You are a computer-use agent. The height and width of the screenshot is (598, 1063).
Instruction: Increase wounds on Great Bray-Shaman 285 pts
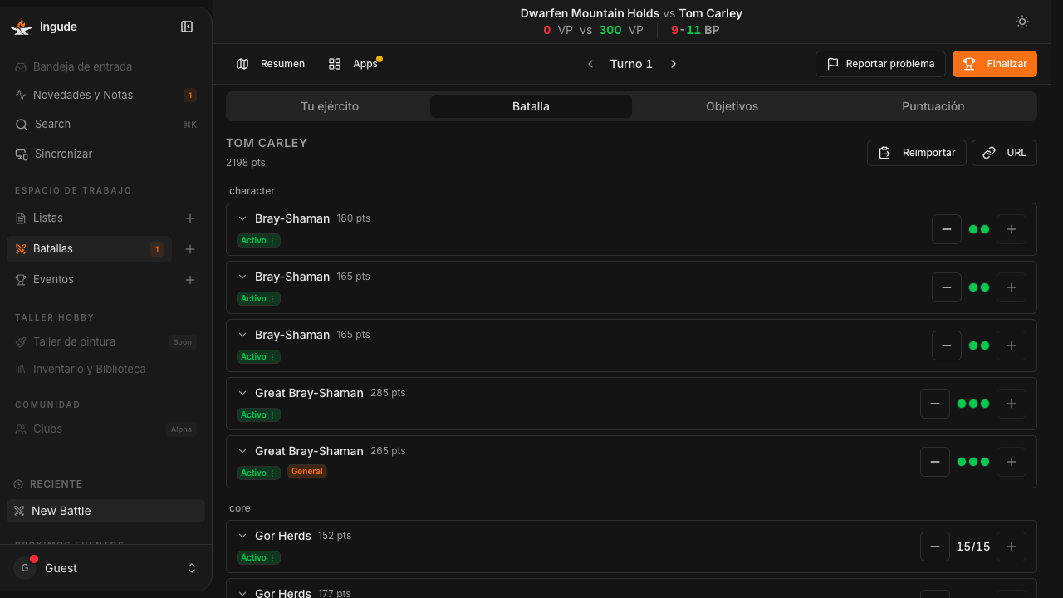[1012, 404]
